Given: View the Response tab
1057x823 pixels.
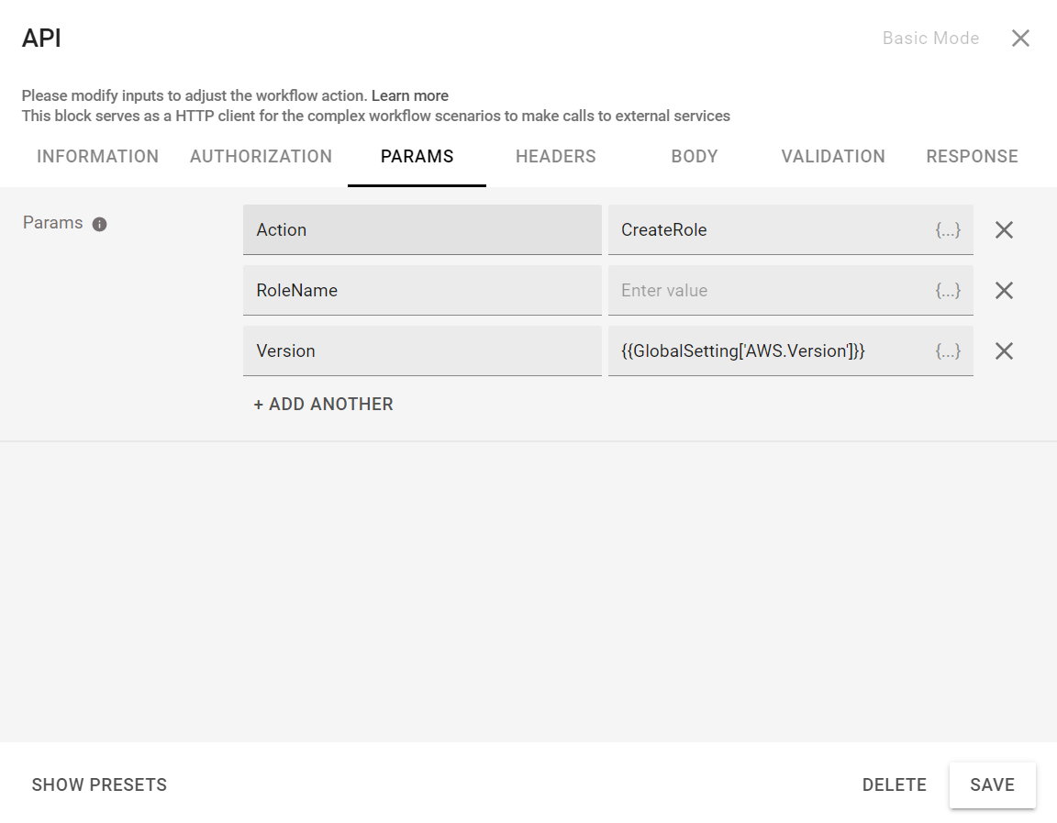Looking at the screenshot, I should pyautogui.click(x=972, y=157).
